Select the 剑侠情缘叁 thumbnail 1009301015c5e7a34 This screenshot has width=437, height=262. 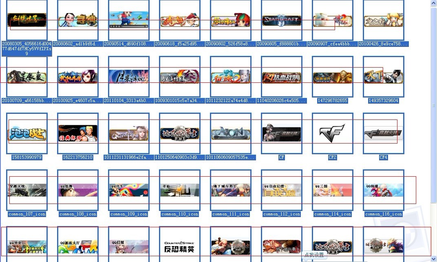tap(180, 77)
